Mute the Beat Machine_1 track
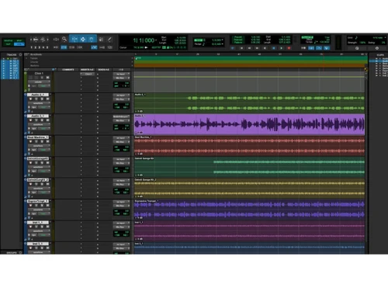This screenshot has height=291, width=388. pyautogui.click(x=47, y=141)
